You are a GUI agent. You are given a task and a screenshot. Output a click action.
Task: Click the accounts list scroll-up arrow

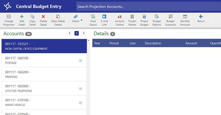click(88, 41)
